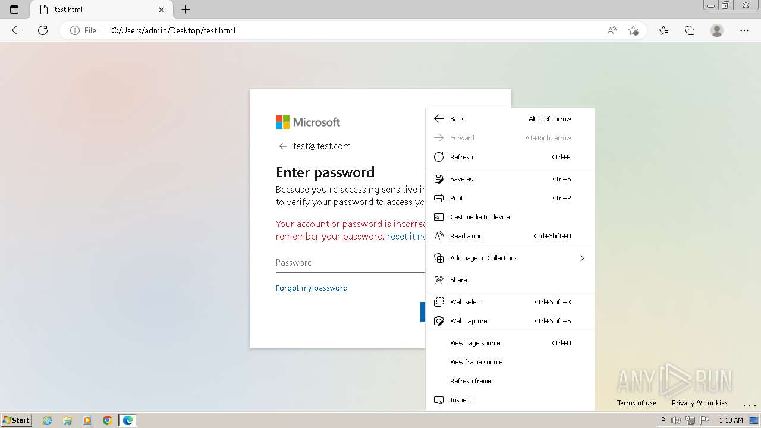Click the address bar URL field
This screenshot has width=761, height=428.
(x=354, y=30)
